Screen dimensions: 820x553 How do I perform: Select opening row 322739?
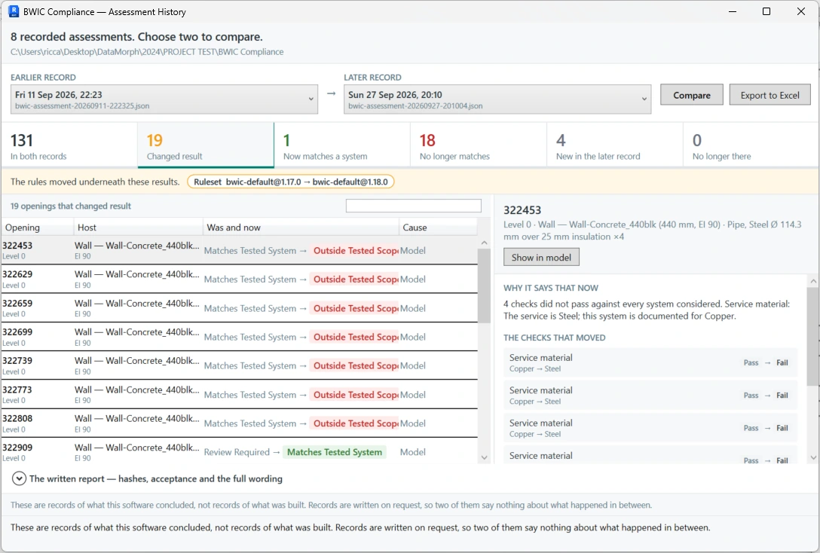240,366
